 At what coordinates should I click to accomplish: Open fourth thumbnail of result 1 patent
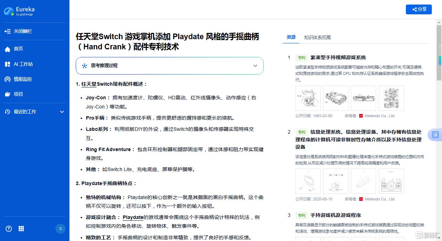point(391,98)
